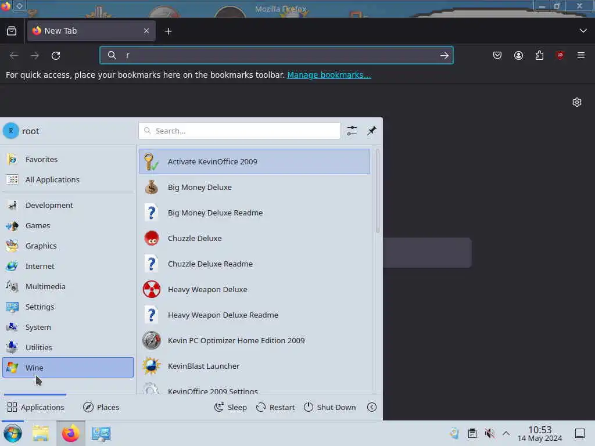Open the System category

point(68,327)
